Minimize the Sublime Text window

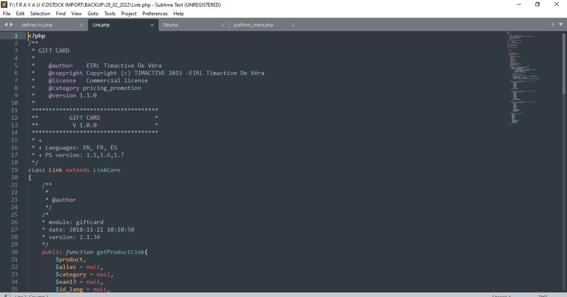tap(519, 5)
